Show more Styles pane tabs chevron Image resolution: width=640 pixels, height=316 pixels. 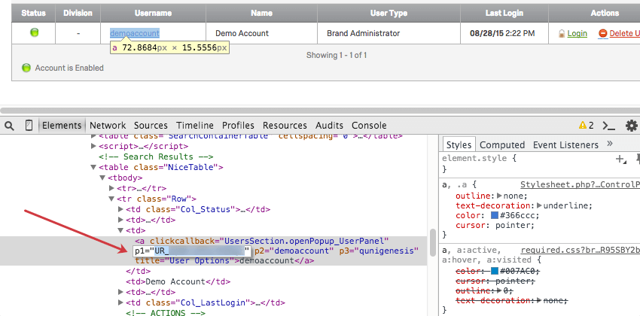tap(609, 144)
